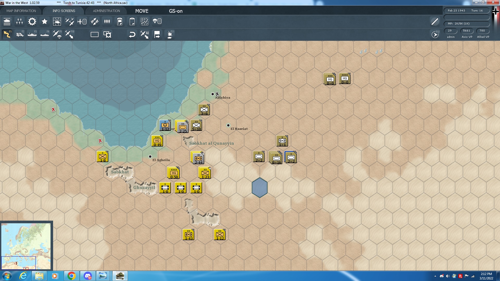Open the victory points chart icon

point(145,22)
